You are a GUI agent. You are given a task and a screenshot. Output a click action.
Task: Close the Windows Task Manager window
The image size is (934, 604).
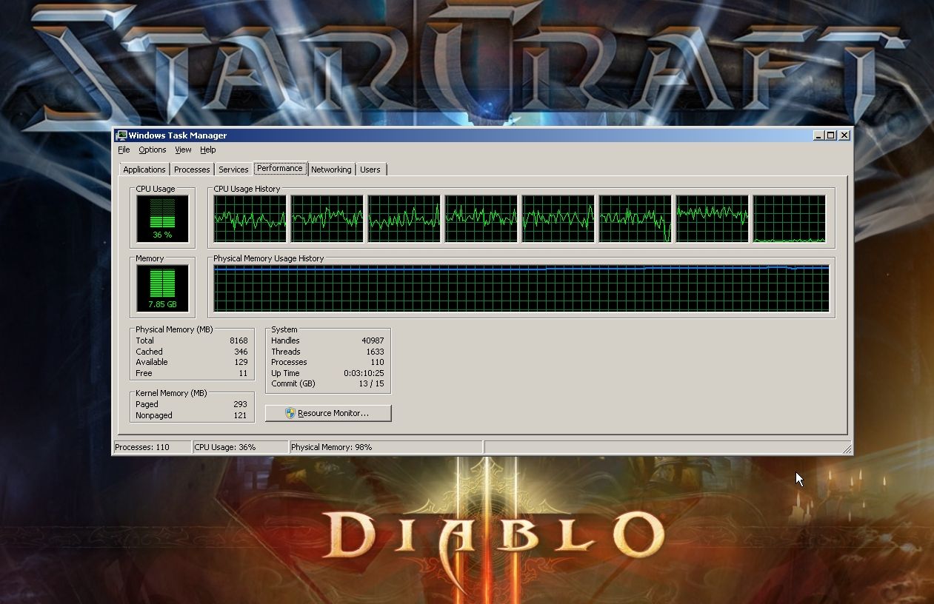[x=845, y=135]
